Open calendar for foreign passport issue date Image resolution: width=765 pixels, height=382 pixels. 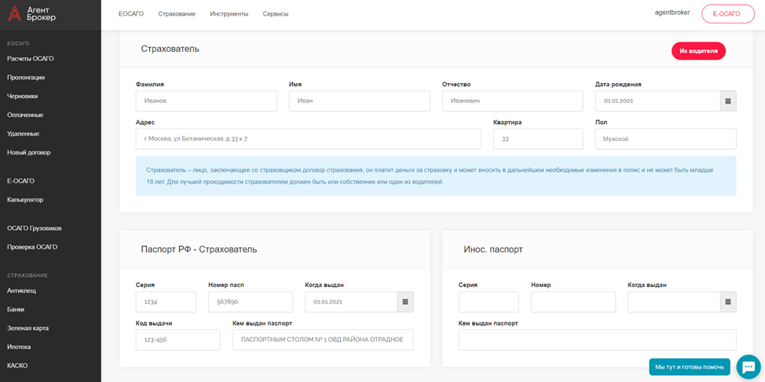pos(728,302)
